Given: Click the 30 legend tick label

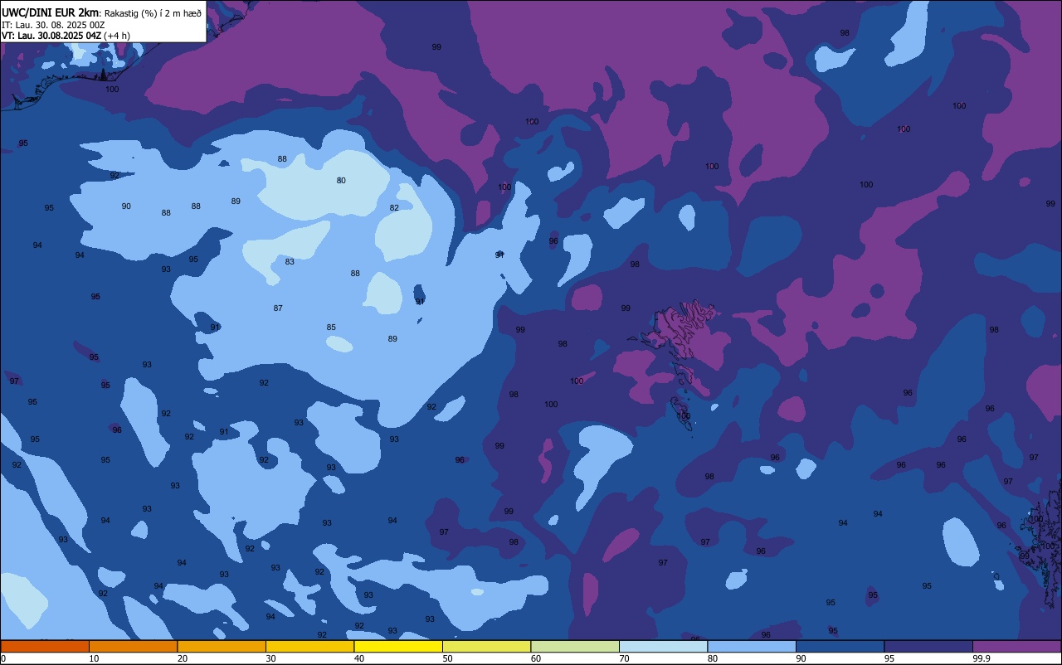Looking at the screenshot, I should 270,658.
